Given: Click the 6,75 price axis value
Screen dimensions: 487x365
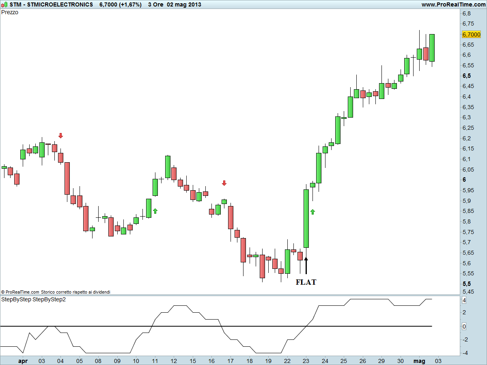Looking at the screenshot, I should pyautogui.click(x=468, y=24).
